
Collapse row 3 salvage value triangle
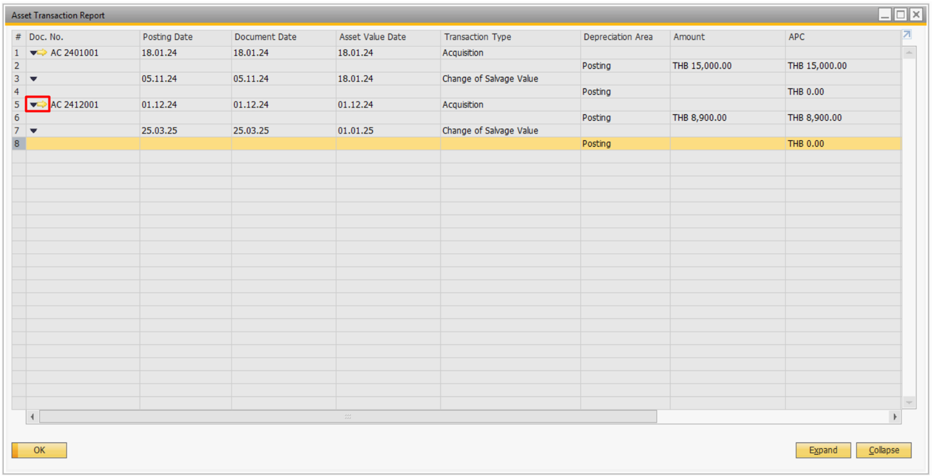tap(34, 79)
